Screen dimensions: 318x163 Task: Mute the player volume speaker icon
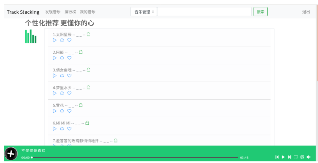point(309,157)
